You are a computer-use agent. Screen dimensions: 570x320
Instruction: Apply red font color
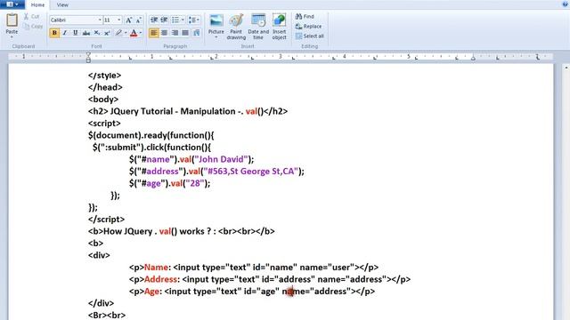[x=134, y=33]
